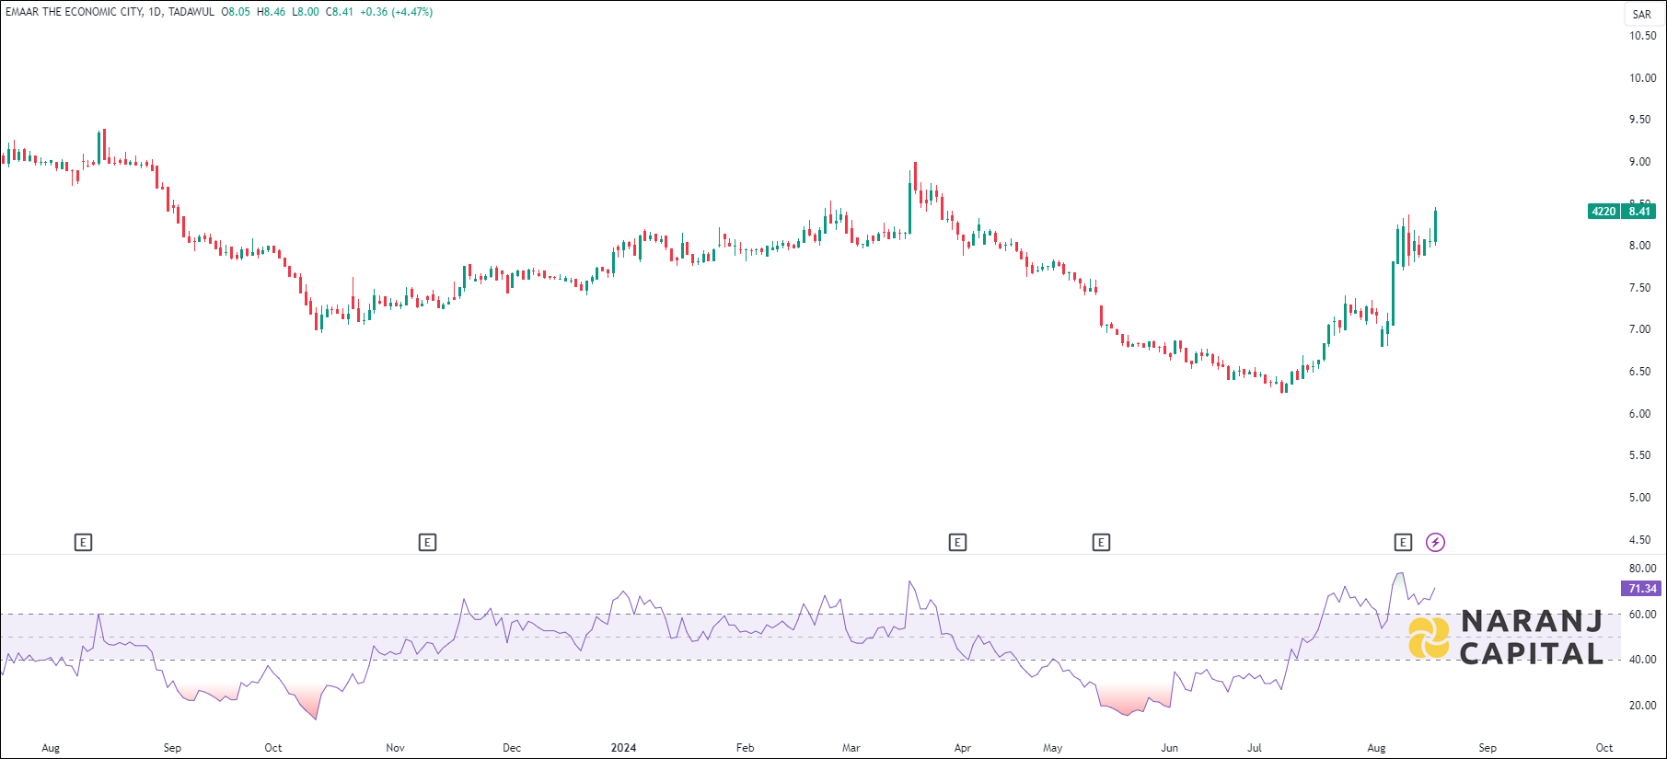Click the 7.00 price axis label
The width and height of the screenshot is (1667, 759).
pyautogui.click(x=1639, y=329)
